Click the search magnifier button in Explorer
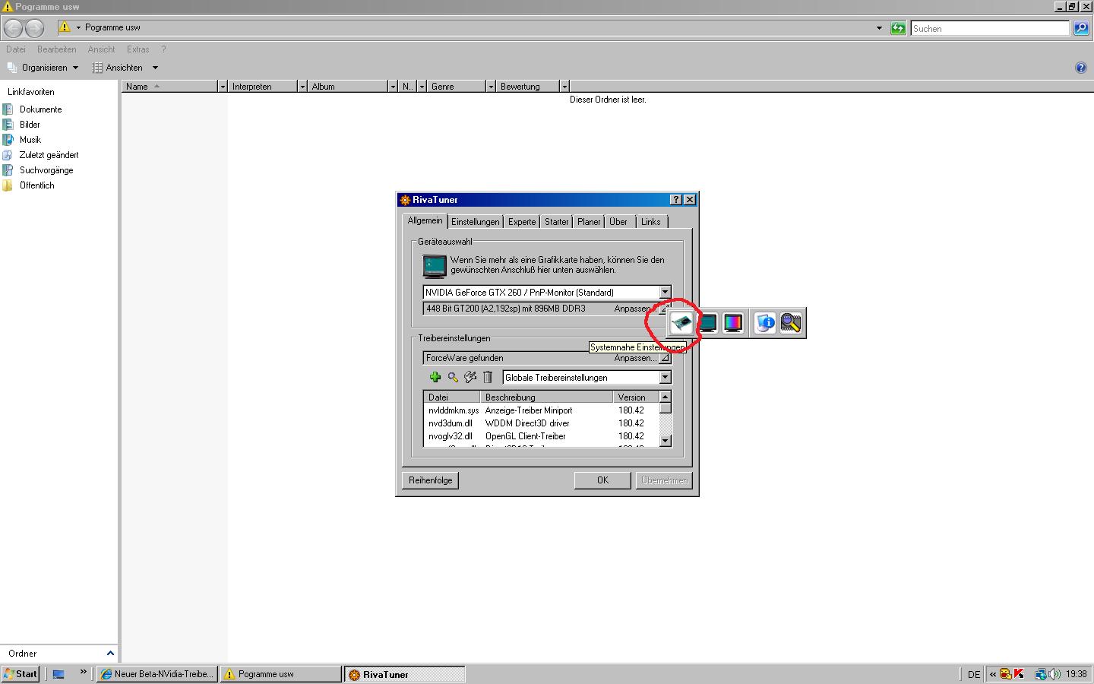 (1081, 28)
